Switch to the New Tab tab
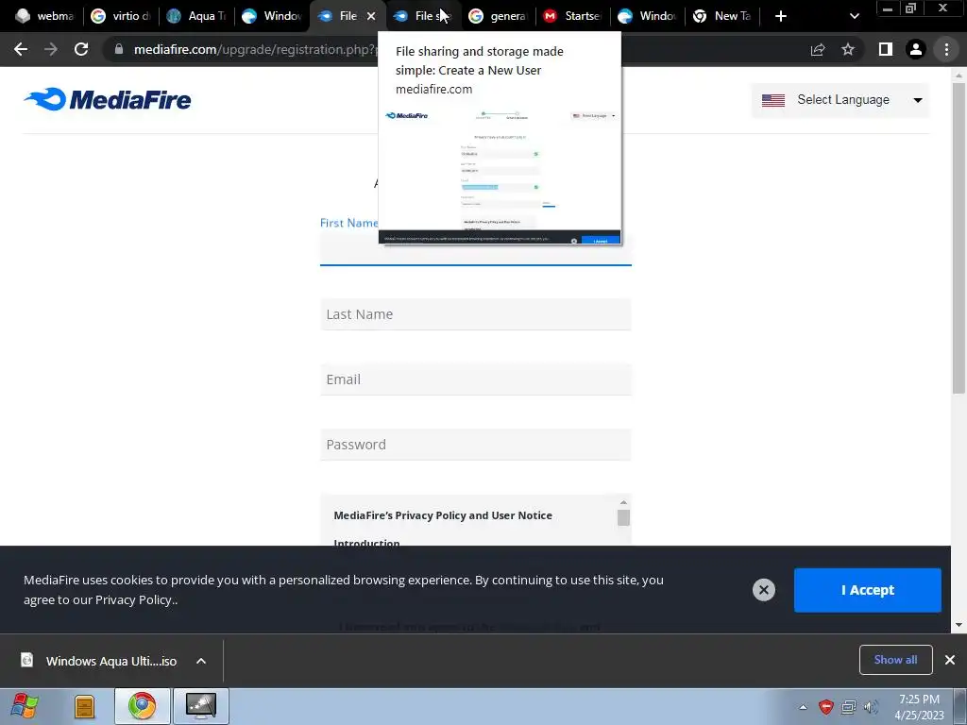Screen dimensions: 967x725 (x=722, y=16)
